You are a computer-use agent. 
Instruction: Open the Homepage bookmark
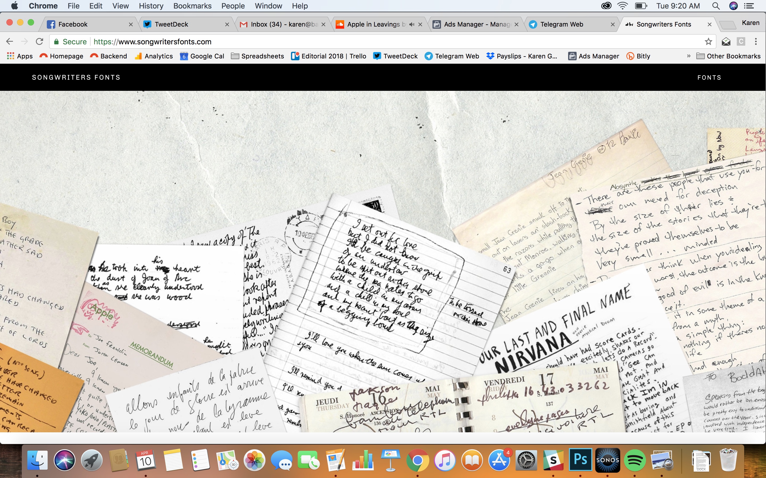point(61,56)
